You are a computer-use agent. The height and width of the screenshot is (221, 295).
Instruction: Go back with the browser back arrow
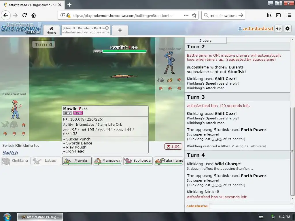click(x=6, y=15)
